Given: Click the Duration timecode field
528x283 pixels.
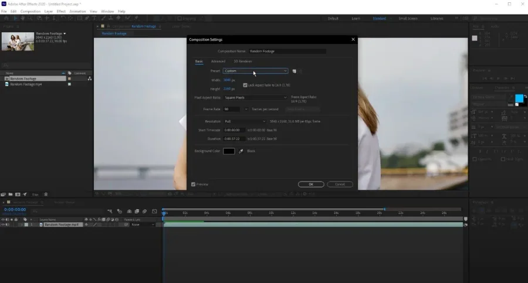Looking at the screenshot, I should [233, 139].
